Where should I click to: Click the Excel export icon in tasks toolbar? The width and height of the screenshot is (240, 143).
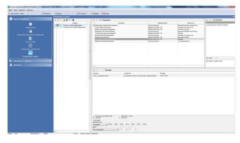click(x=67, y=20)
